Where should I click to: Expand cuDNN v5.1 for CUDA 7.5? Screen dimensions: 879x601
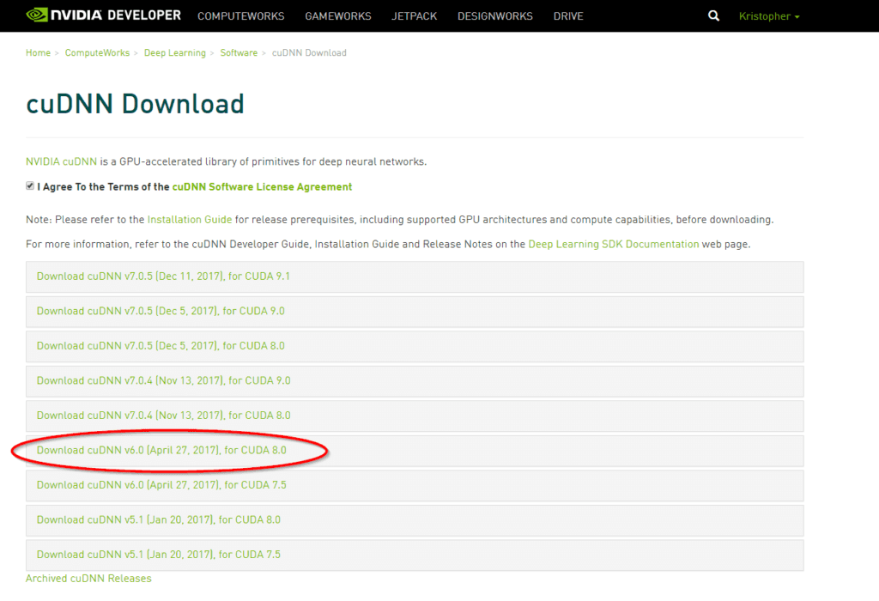click(x=415, y=555)
